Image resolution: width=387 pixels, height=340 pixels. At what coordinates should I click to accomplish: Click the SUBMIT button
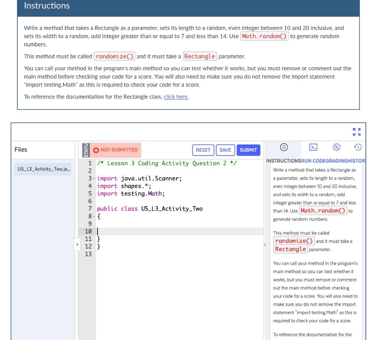coord(248,150)
